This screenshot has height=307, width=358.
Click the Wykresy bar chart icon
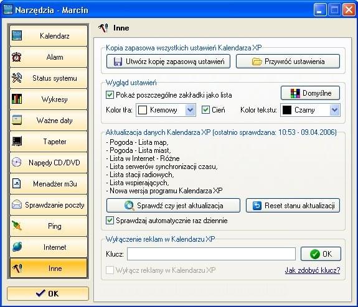(17, 99)
